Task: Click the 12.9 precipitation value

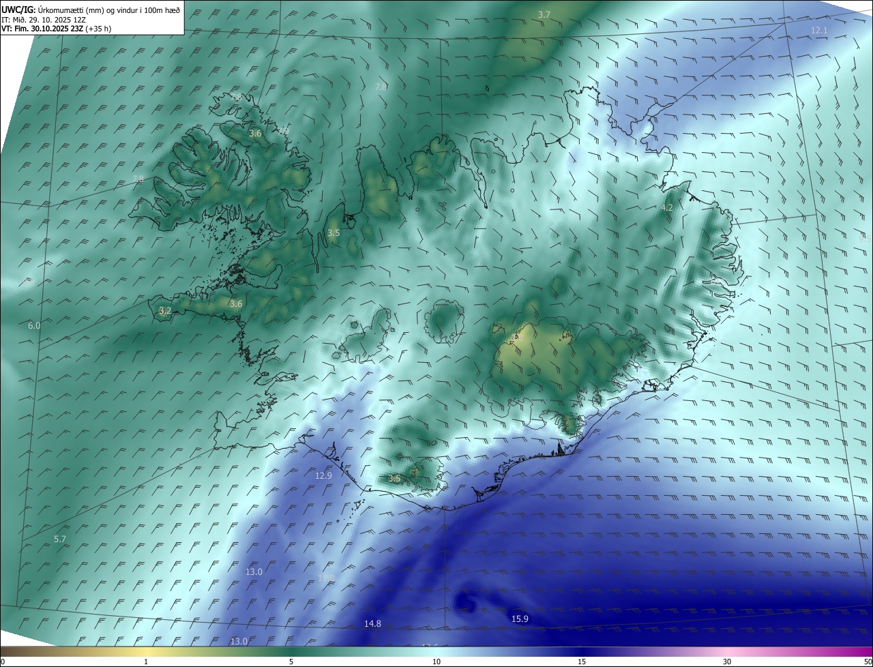Action: [323, 475]
